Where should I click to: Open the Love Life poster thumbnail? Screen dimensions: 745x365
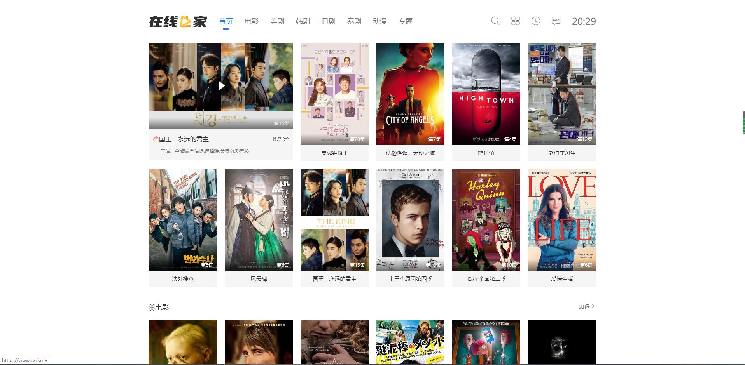click(x=562, y=219)
